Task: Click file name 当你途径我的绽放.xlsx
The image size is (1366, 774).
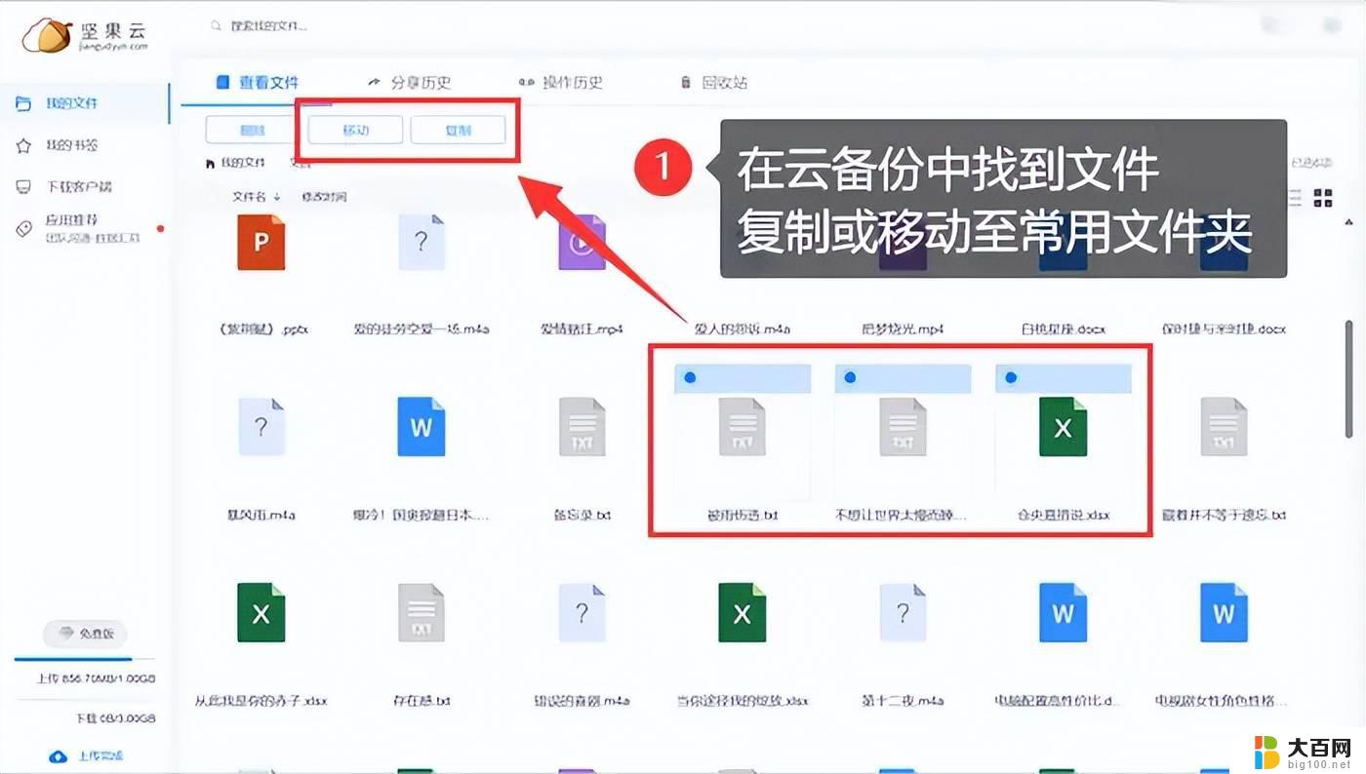Action: (742, 701)
